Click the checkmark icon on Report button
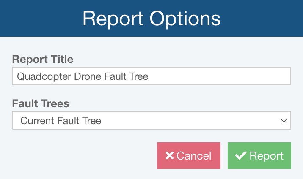303x179 pixels. pos(241,156)
